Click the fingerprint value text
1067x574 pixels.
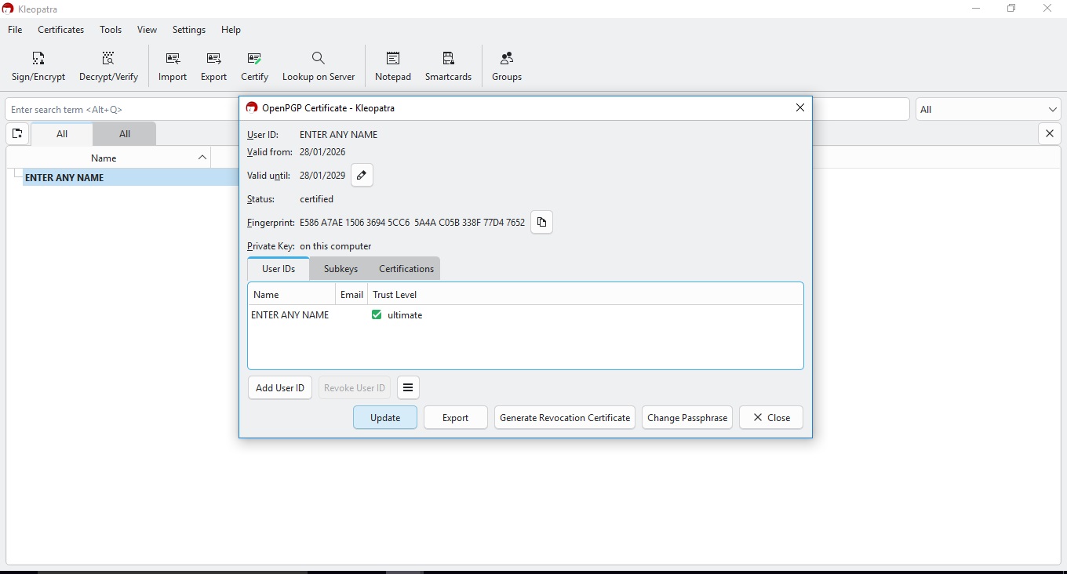coord(412,223)
